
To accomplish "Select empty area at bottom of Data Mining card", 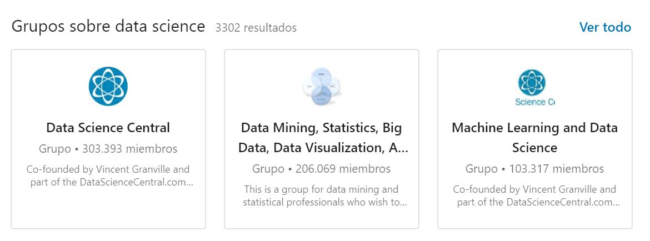I will 322,219.
